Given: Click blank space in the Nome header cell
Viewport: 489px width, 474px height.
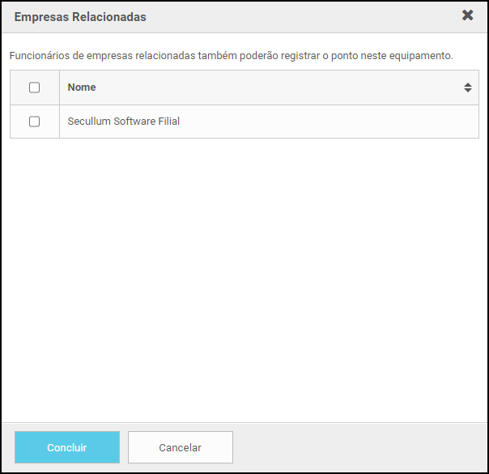Looking at the screenshot, I should point(267,88).
